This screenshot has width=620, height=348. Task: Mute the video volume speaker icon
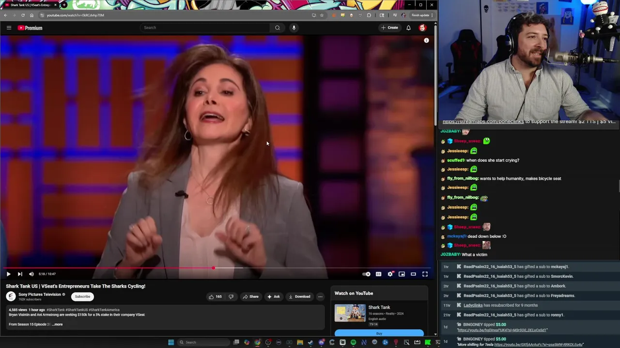(x=31, y=274)
